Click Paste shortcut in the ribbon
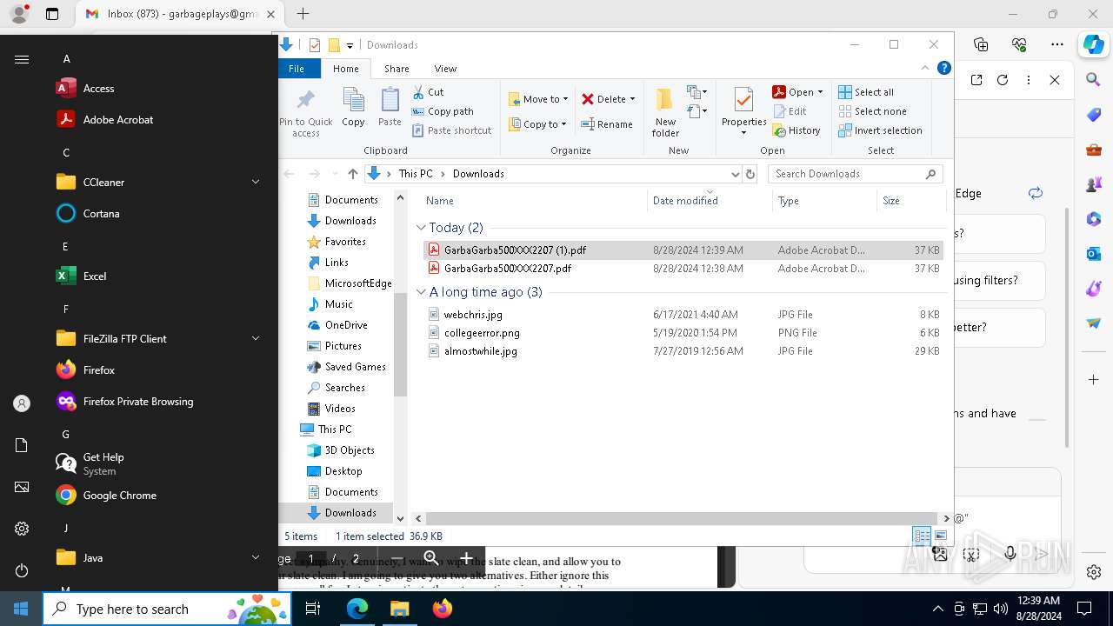1113x626 pixels. [451, 130]
